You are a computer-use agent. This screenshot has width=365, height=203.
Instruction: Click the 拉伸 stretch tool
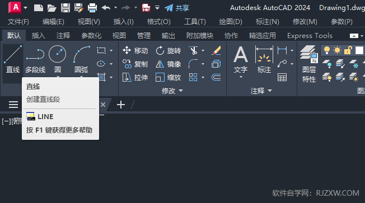click(x=135, y=77)
